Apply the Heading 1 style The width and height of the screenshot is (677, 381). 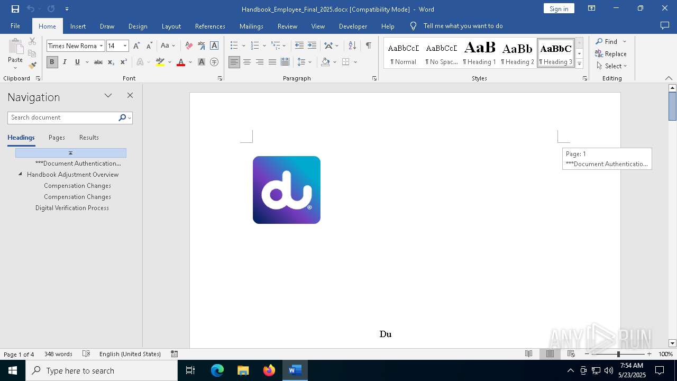(x=479, y=53)
